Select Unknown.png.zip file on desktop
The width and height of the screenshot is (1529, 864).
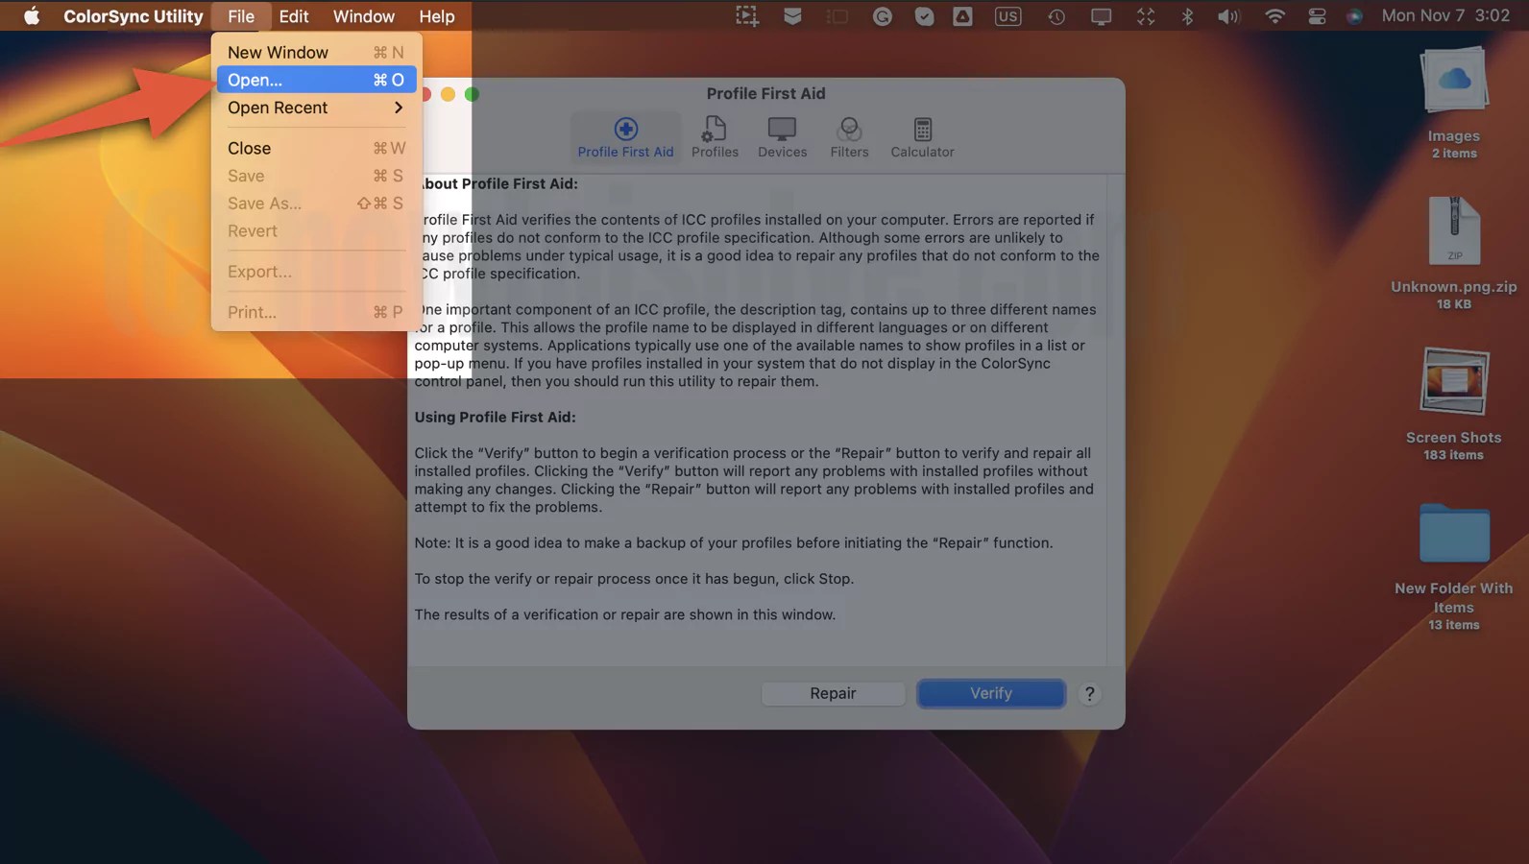1454,253
